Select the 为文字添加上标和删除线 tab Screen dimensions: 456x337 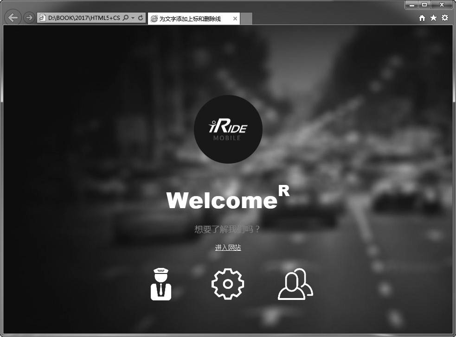(194, 19)
